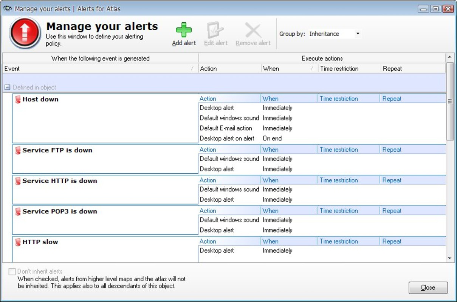The height and width of the screenshot is (302, 457).
Task: Click the vertical scrollbar down arrow
Action: tap(450, 258)
